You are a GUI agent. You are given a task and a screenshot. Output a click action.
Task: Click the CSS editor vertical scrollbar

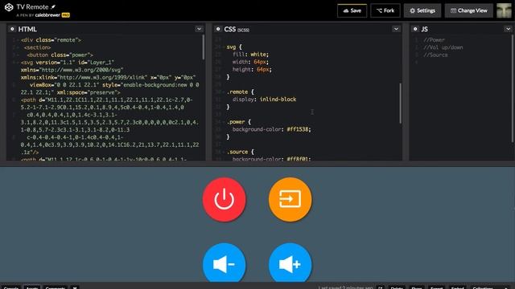(x=400, y=104)
